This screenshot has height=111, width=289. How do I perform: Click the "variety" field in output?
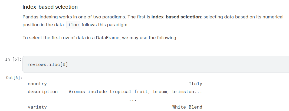click(x=37, y=107)
